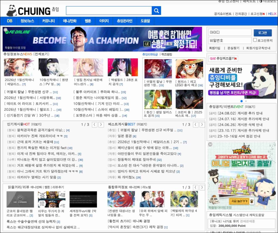Open 더보기 next to 베스트게시물BEST
This screenshot has width=278, height=233.
point(142,124)
